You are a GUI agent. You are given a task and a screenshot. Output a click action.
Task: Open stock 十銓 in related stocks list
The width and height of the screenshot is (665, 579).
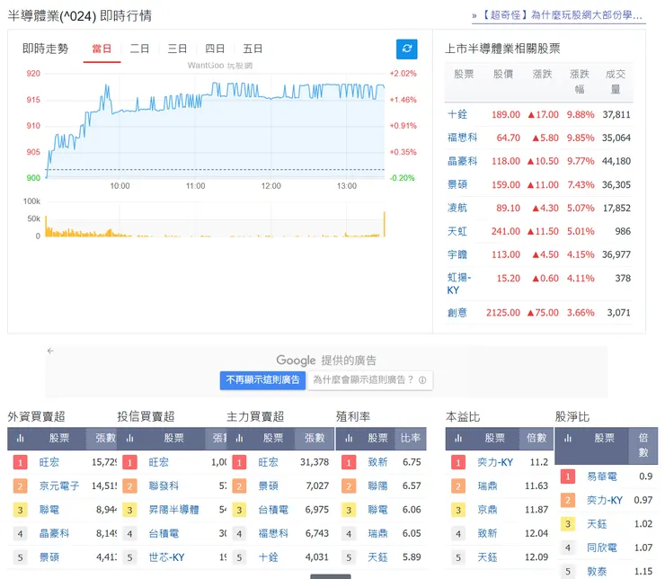[457, 114]
